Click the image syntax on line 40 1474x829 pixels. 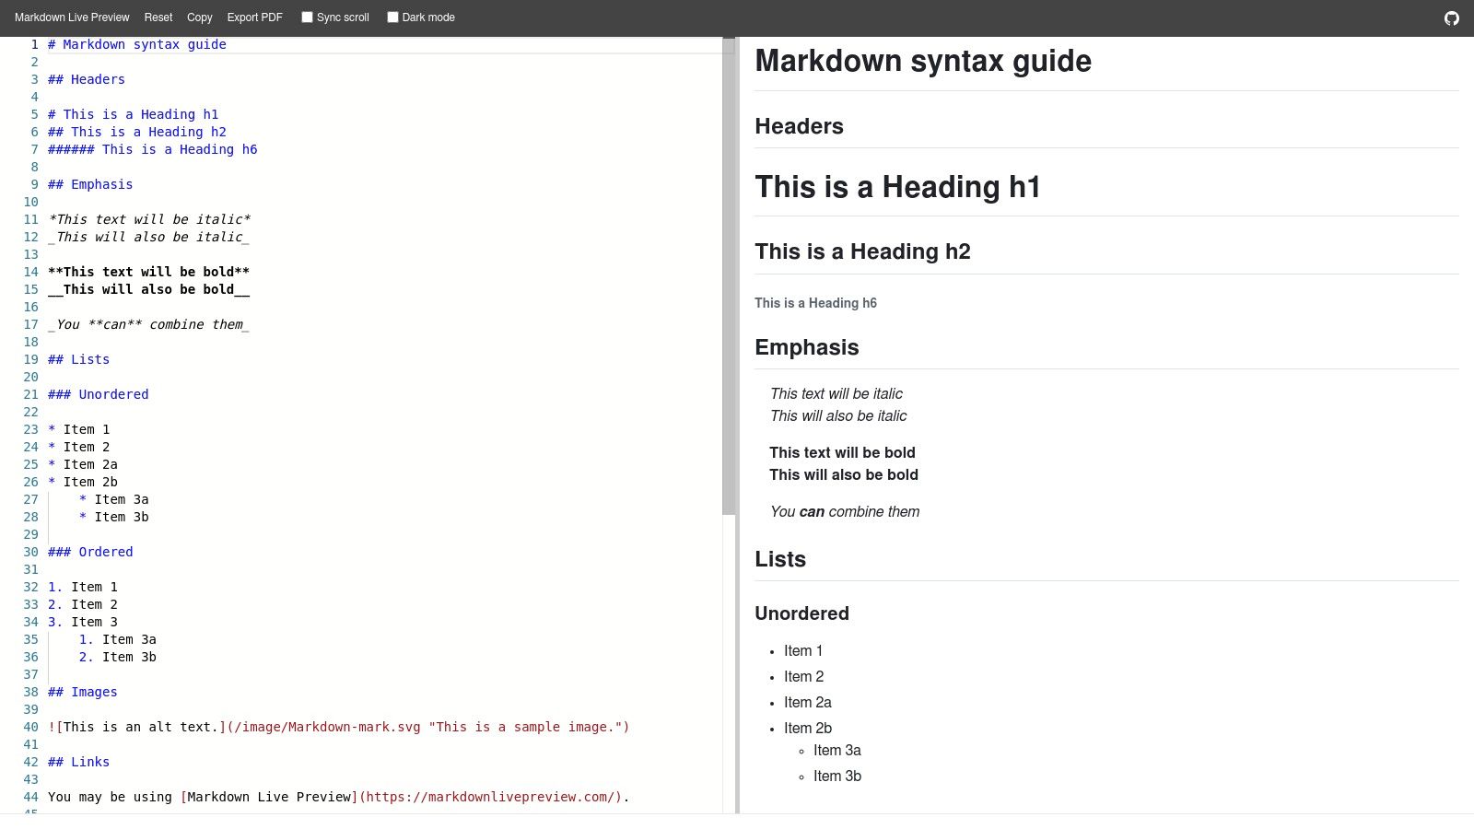coord(338,727)
